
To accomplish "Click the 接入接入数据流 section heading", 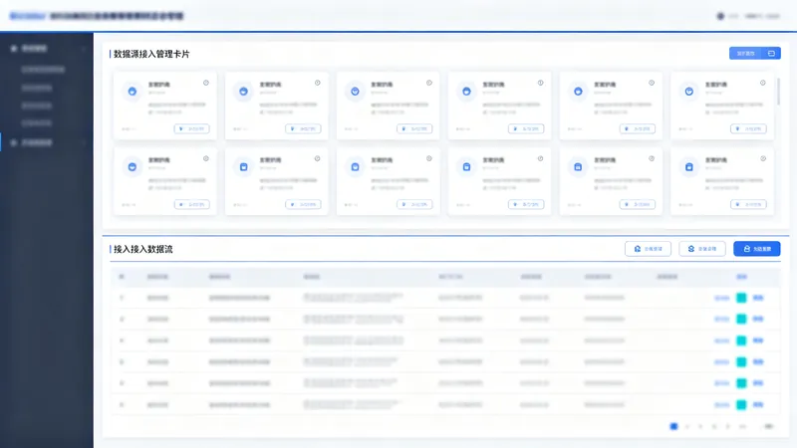I will click(x=142, y=249).
